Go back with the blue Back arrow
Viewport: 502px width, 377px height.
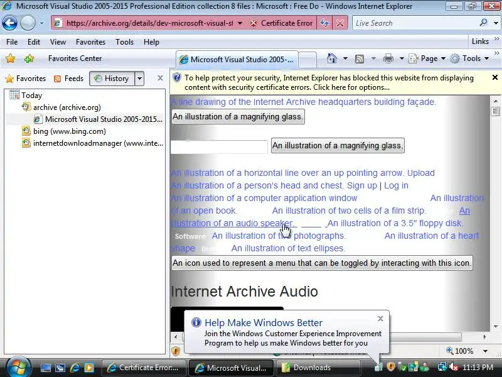pyautogui.click(x=9, y=23)
